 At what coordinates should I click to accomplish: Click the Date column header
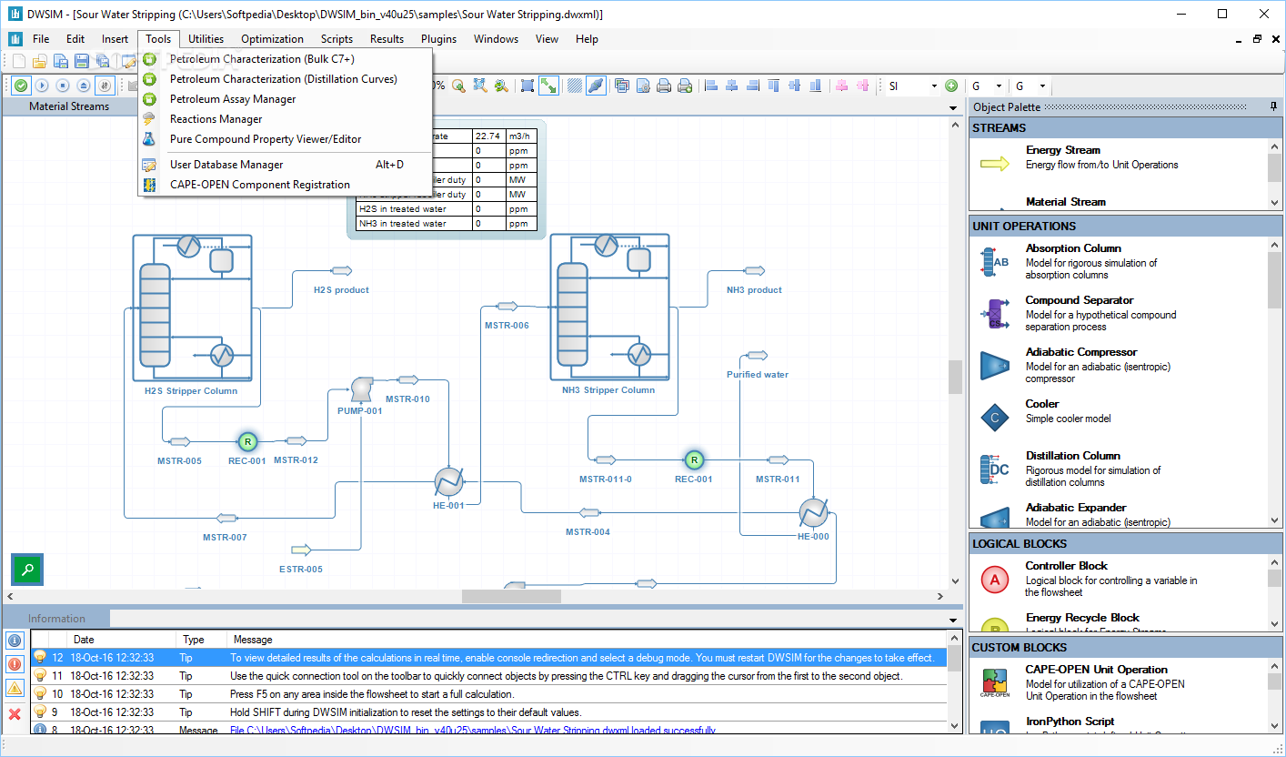(123, 640)
